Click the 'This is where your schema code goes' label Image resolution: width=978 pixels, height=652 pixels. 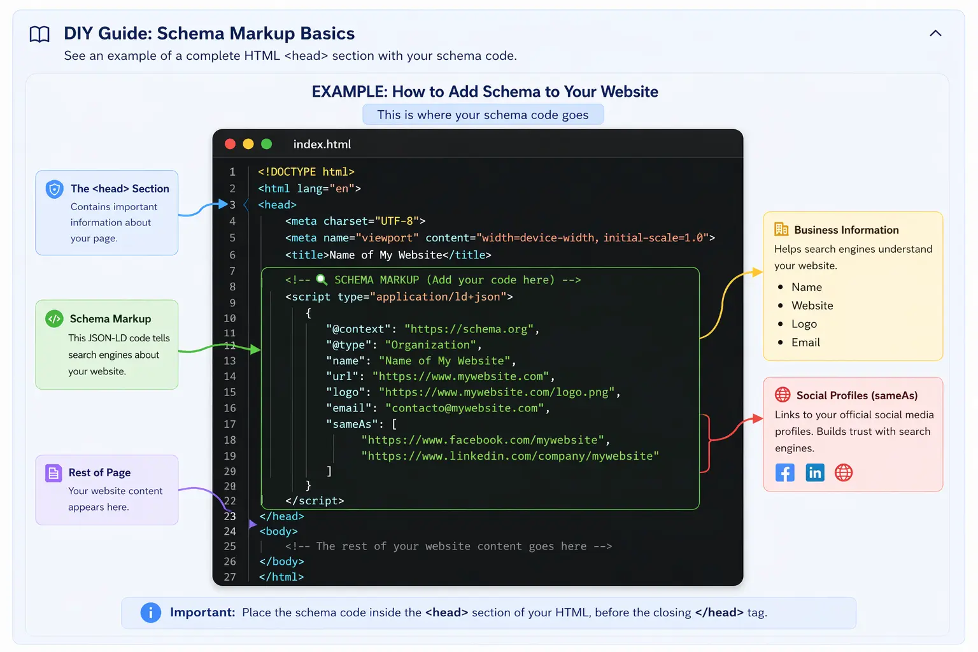[x=483, y=115]
